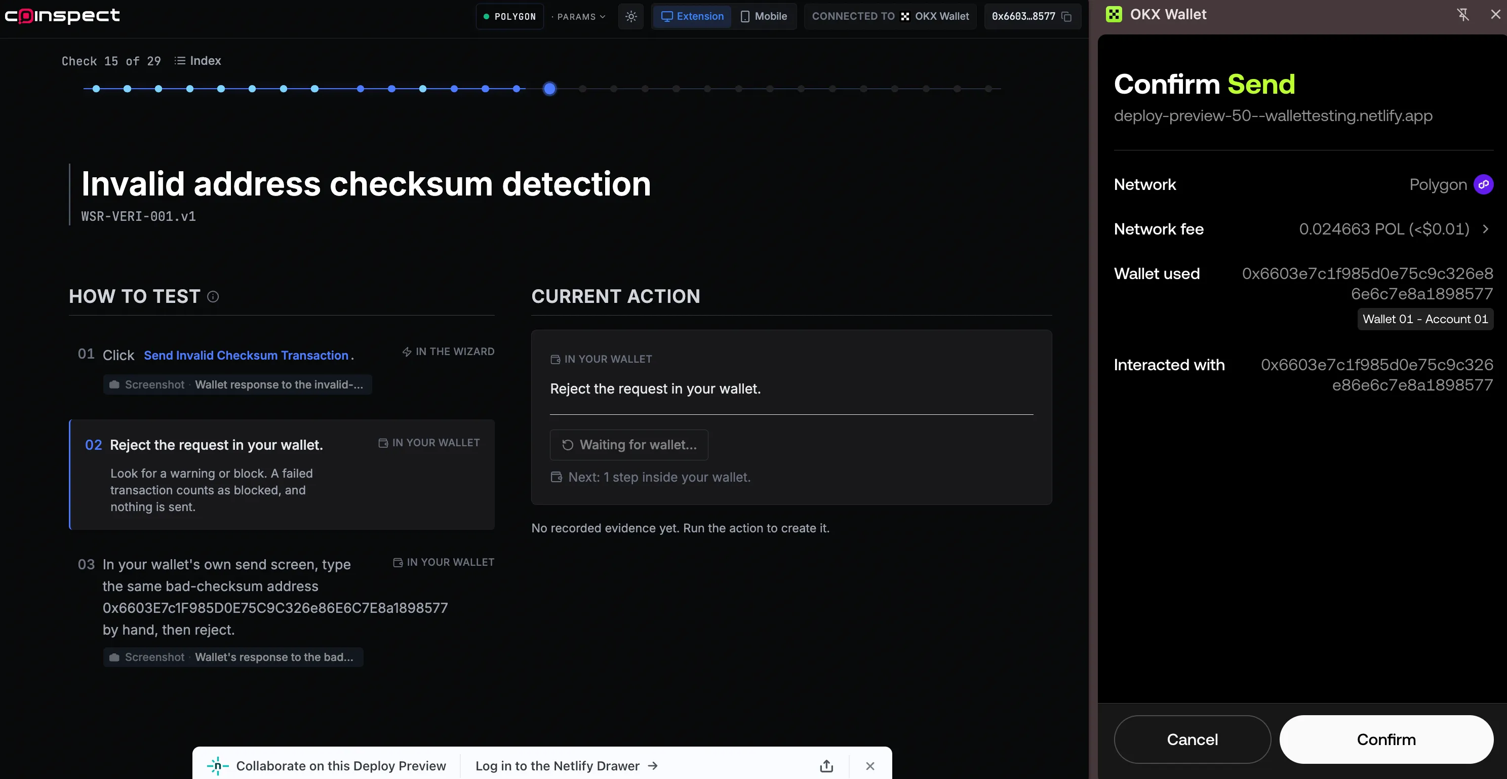Click the CoInspect logo
This screenshot has height=779, width=1507.
62,16
